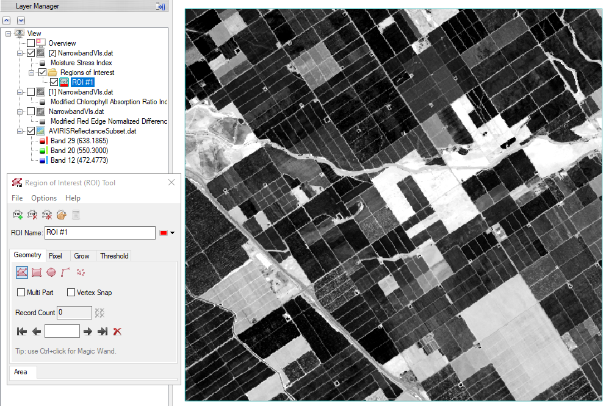Go to the first record
Screen dimensions: 606x406
22,331
